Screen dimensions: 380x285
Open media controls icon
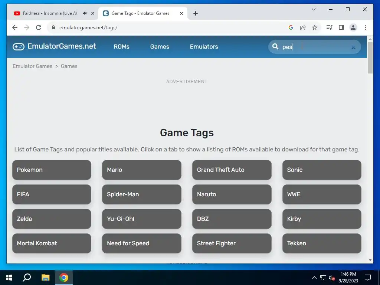(329, 27)
